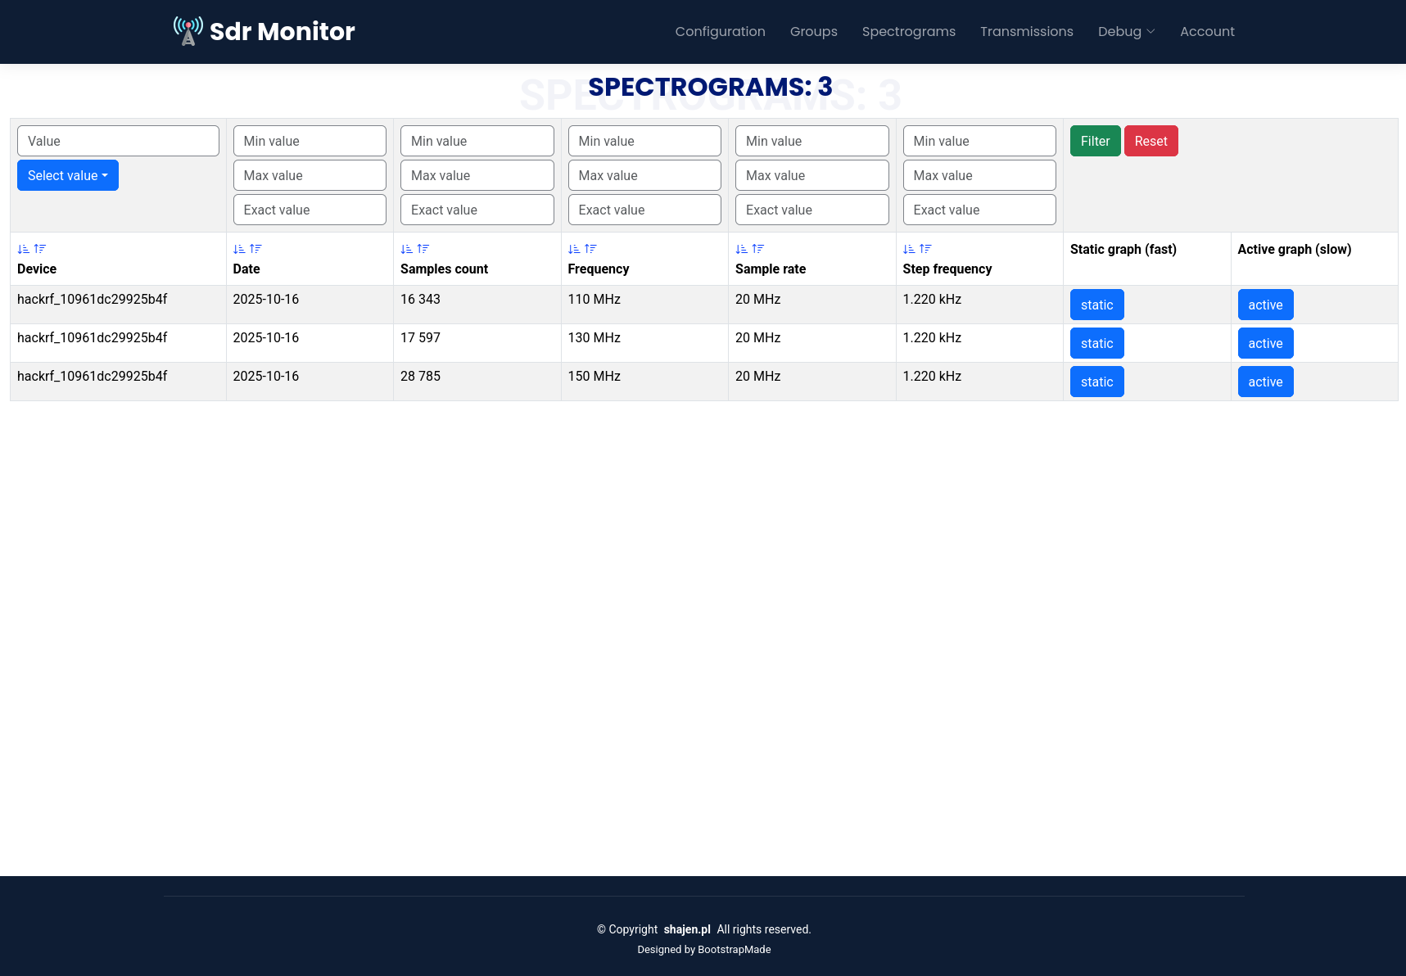Click the red Reset button

pyautogui.click(x=1151, y=141)
